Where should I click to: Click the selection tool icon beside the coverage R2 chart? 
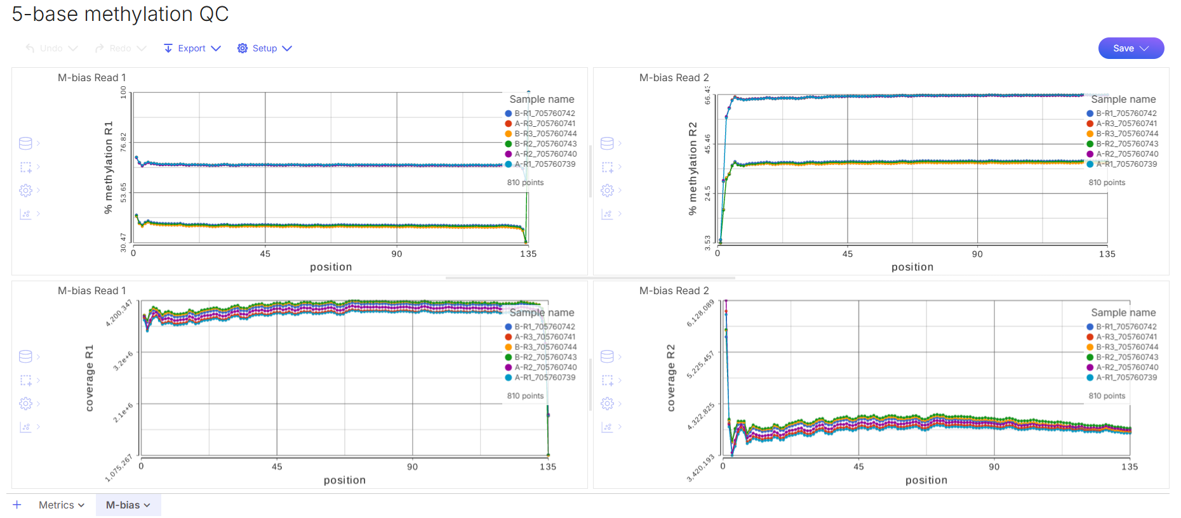pos(607,380)
